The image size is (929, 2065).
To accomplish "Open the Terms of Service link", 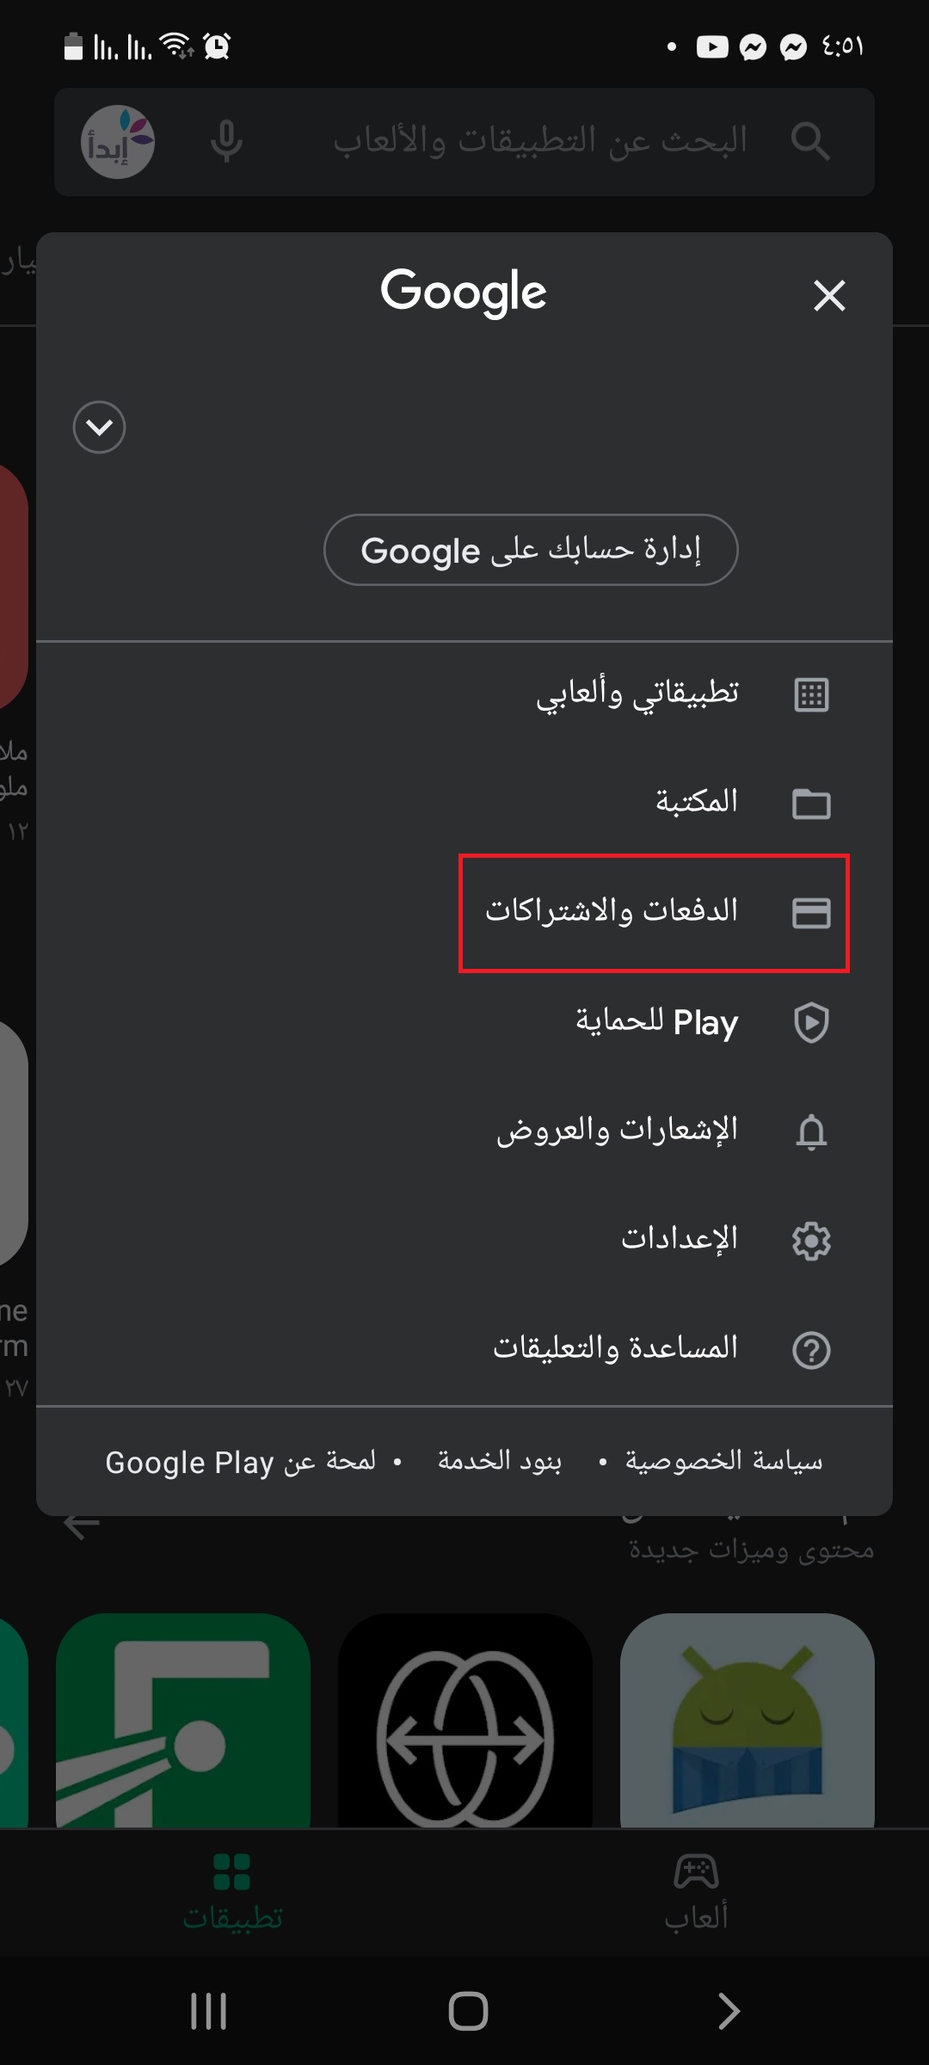I will coord(500,1461).
